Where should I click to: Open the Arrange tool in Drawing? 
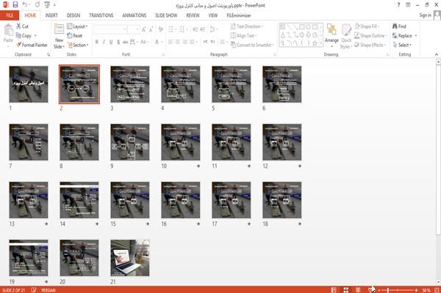coord(331,35)
